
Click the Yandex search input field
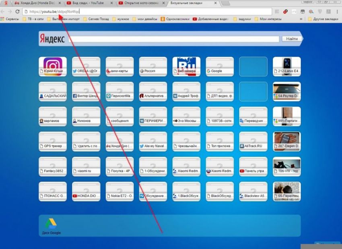pyautogui.click(x=174, y=39)
